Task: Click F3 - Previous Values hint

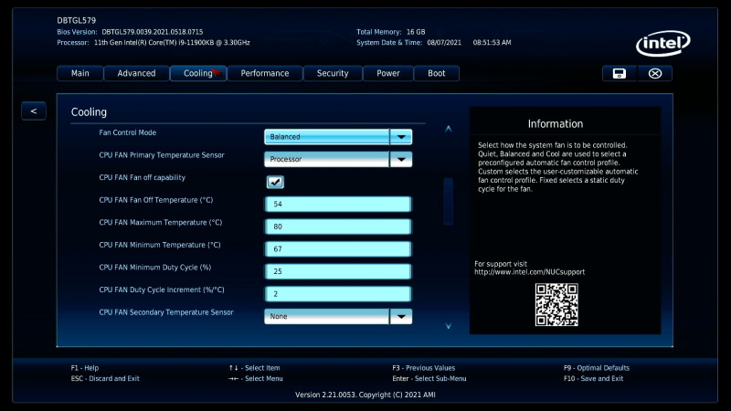Action: pos(424,368)
